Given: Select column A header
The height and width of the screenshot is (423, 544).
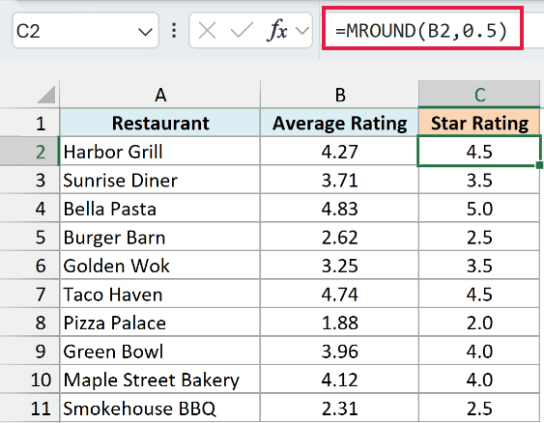Looking at the screenshot, I should coord(160,95).
